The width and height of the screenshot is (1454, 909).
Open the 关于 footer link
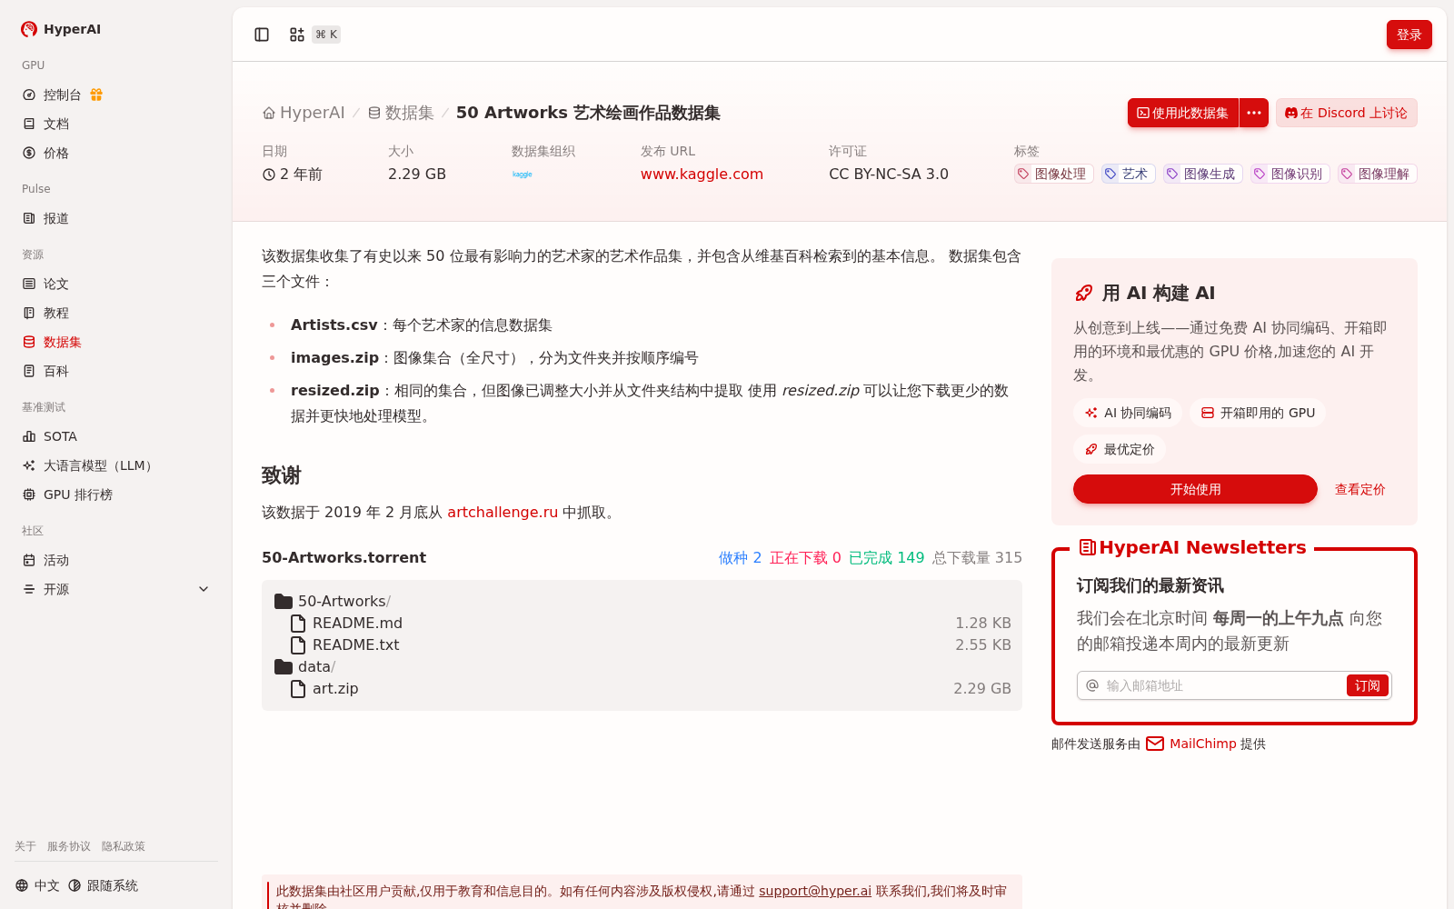(25, 846)
